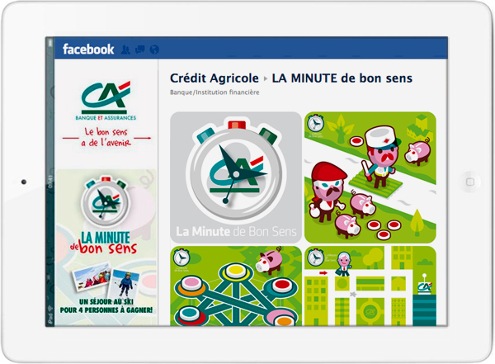The image size is (495, 364).
Task: Click the ski trip contest banner text
Action: point(106,306)
